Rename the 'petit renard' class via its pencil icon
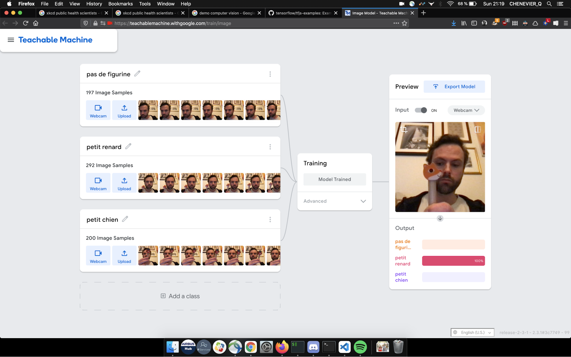 coord(128,146)
